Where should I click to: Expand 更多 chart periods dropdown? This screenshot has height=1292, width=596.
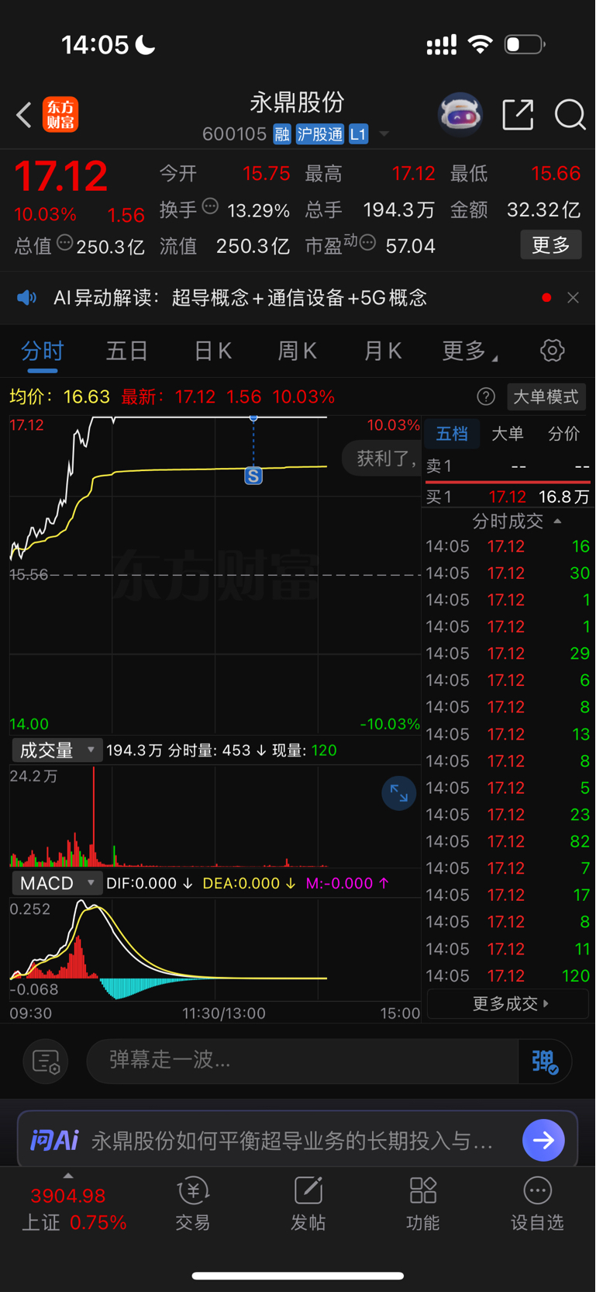coord(469,351)
